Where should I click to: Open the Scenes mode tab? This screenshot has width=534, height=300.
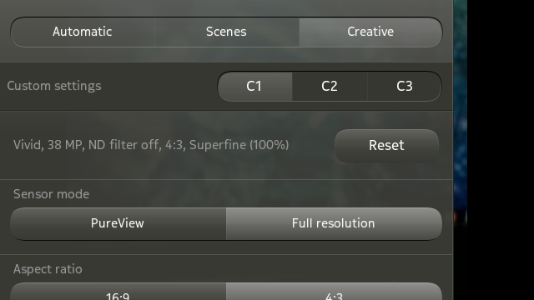coord(226,32)
